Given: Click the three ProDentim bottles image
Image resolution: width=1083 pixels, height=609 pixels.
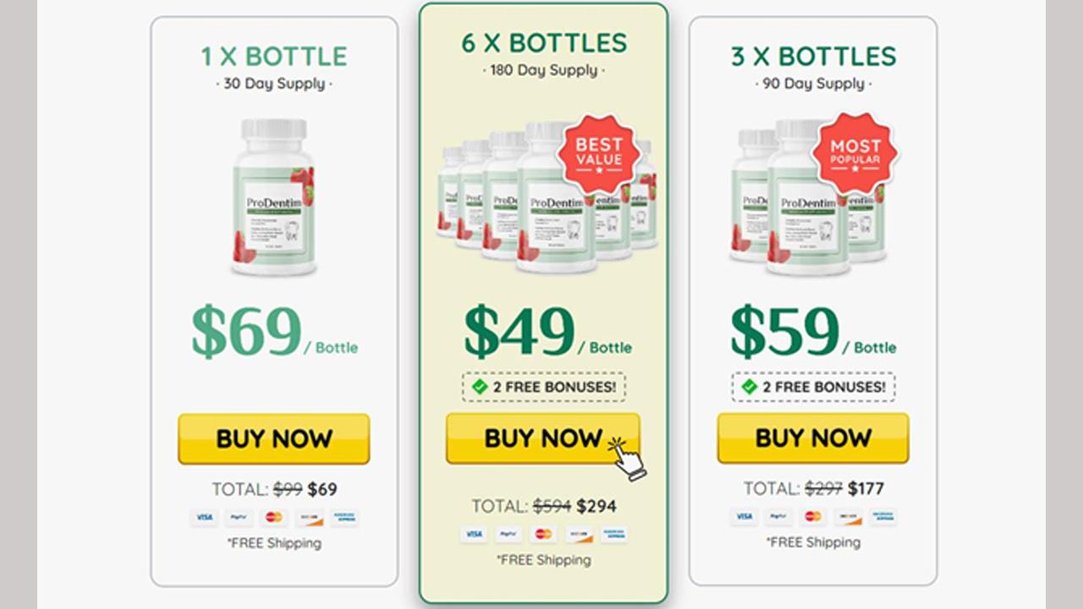Looking at the screenshot, I should (x=808, y=196).
